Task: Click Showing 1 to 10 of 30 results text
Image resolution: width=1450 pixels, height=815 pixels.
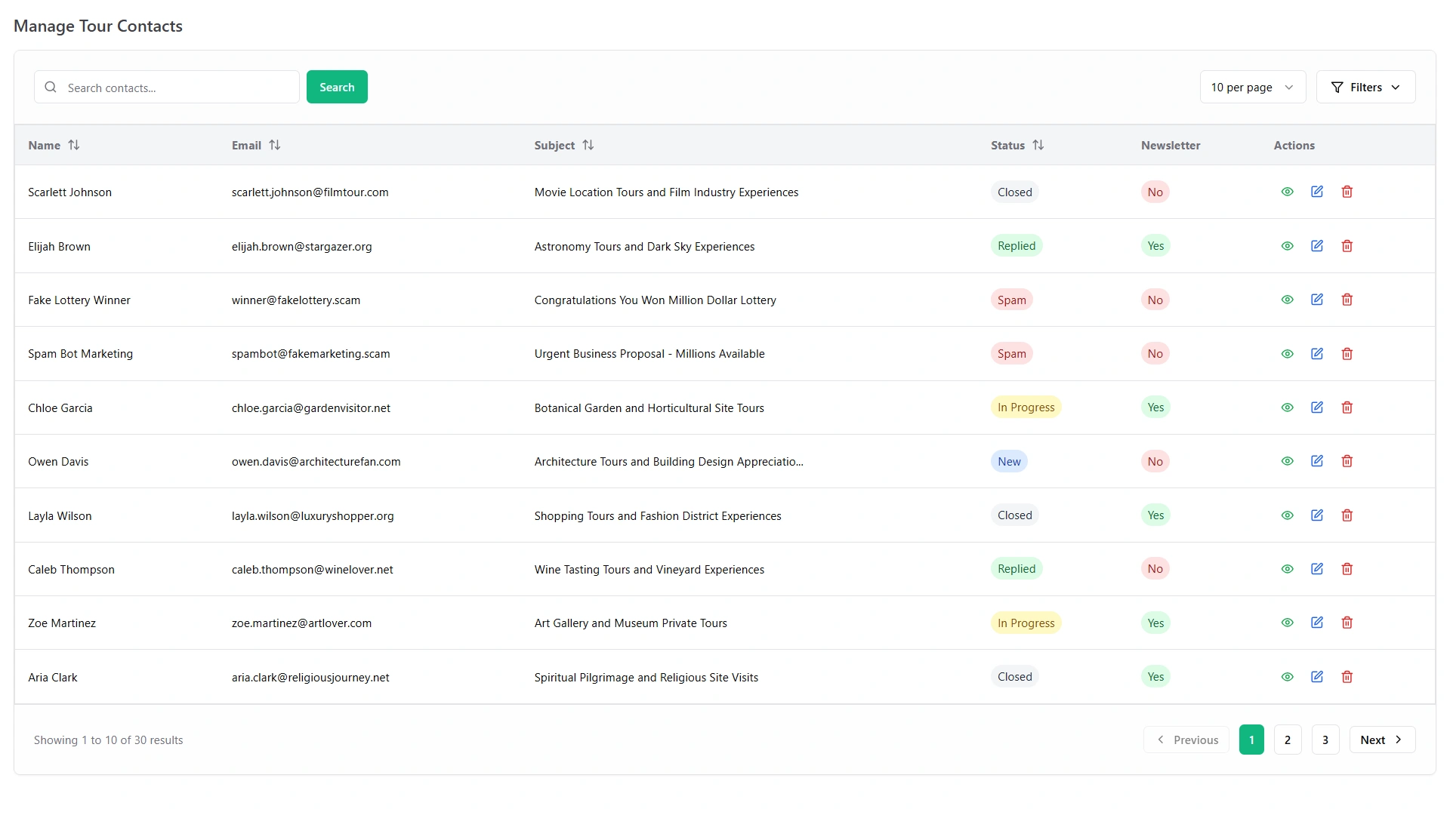Action: 109,740
